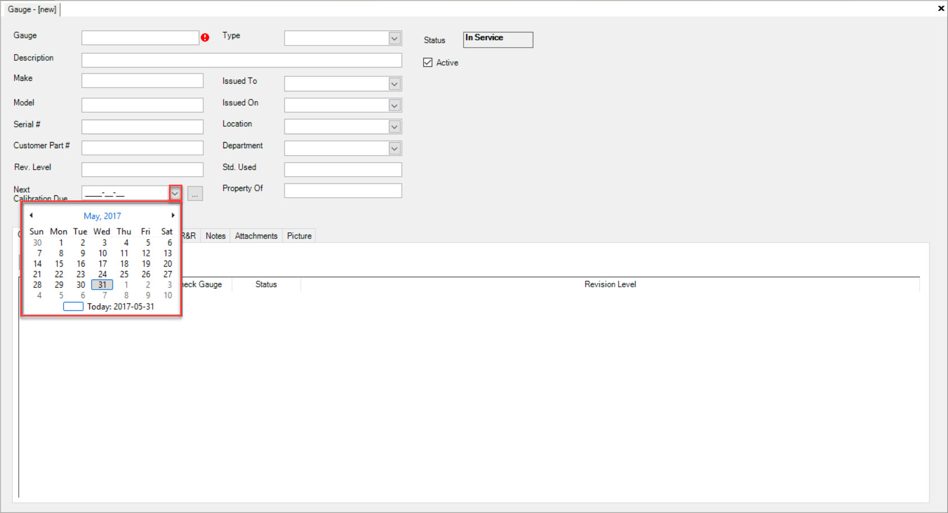Open the Attachments tab

click(x=256, y=236)
